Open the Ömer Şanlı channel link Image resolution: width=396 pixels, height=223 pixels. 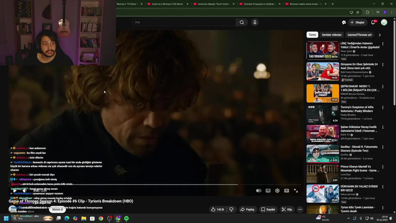(x=346, y=51)
